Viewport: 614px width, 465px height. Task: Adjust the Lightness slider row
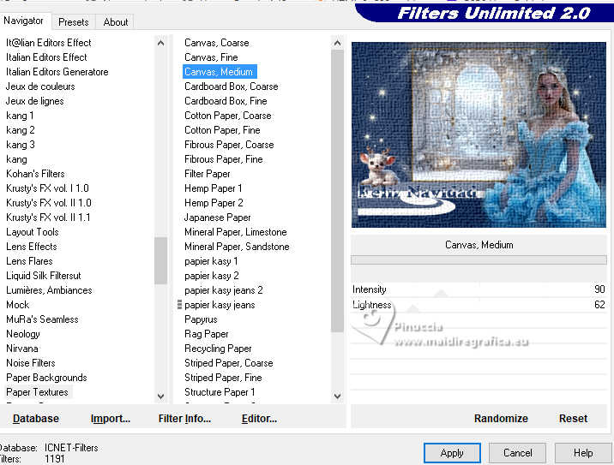pyautogui.click(x=479, y=305)
